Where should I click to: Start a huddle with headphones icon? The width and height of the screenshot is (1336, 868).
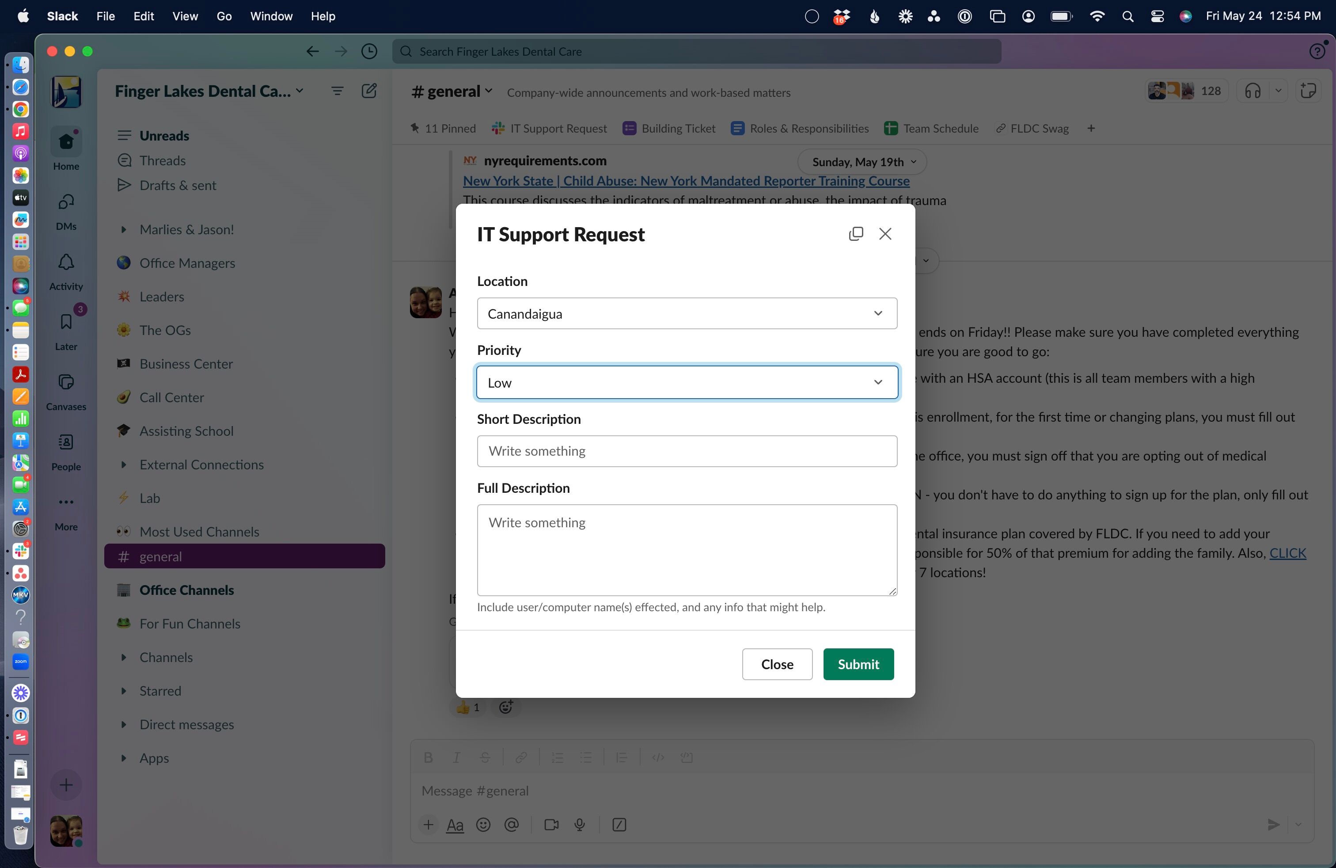click(x=1253, y=91)
